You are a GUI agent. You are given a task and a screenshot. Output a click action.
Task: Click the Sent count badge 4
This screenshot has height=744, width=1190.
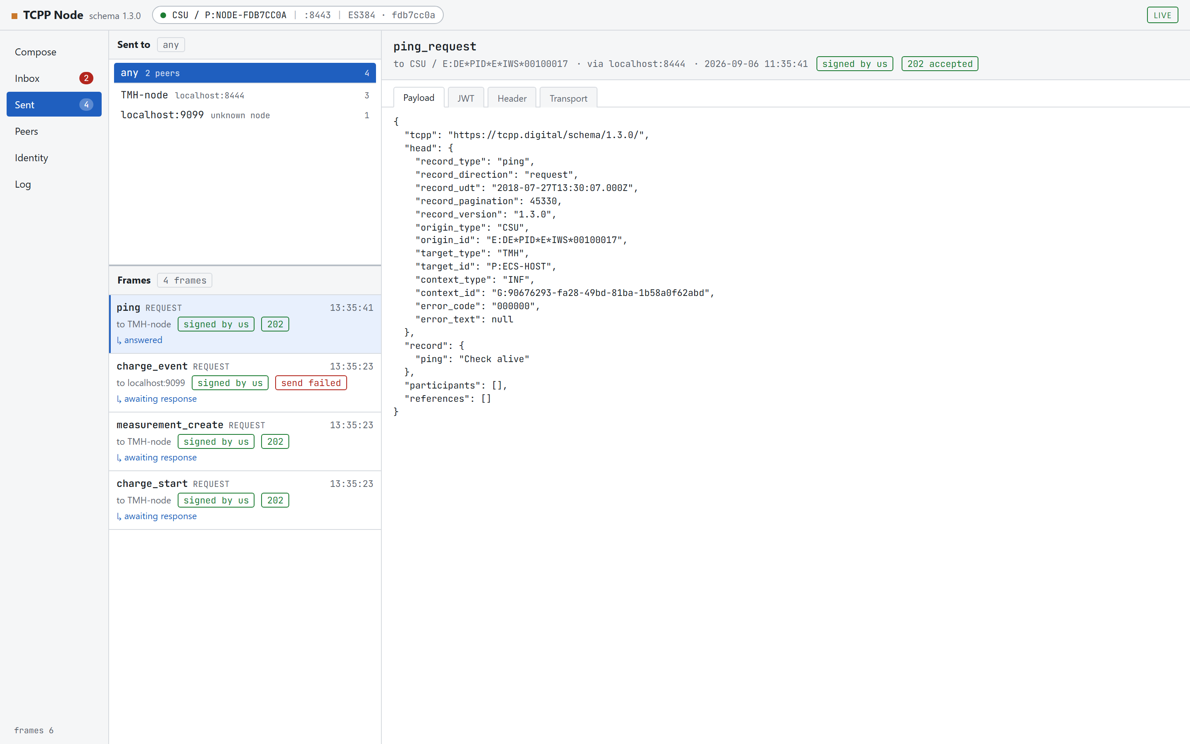(86, 104)
